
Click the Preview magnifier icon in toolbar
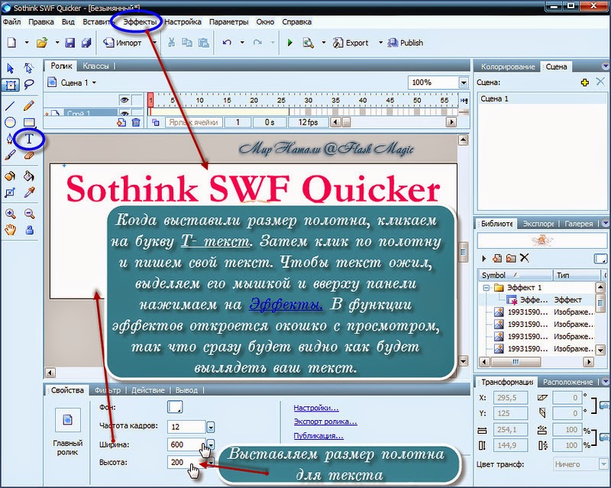point(309,43)
